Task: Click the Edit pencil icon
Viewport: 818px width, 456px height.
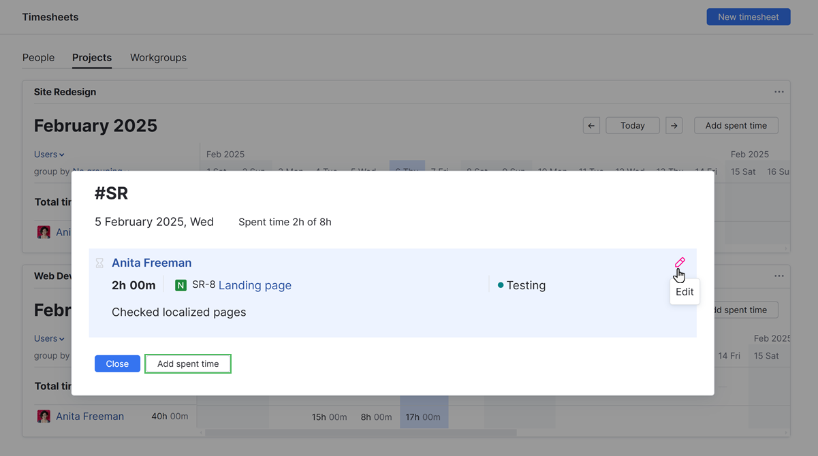Action: tap(680, 262)
